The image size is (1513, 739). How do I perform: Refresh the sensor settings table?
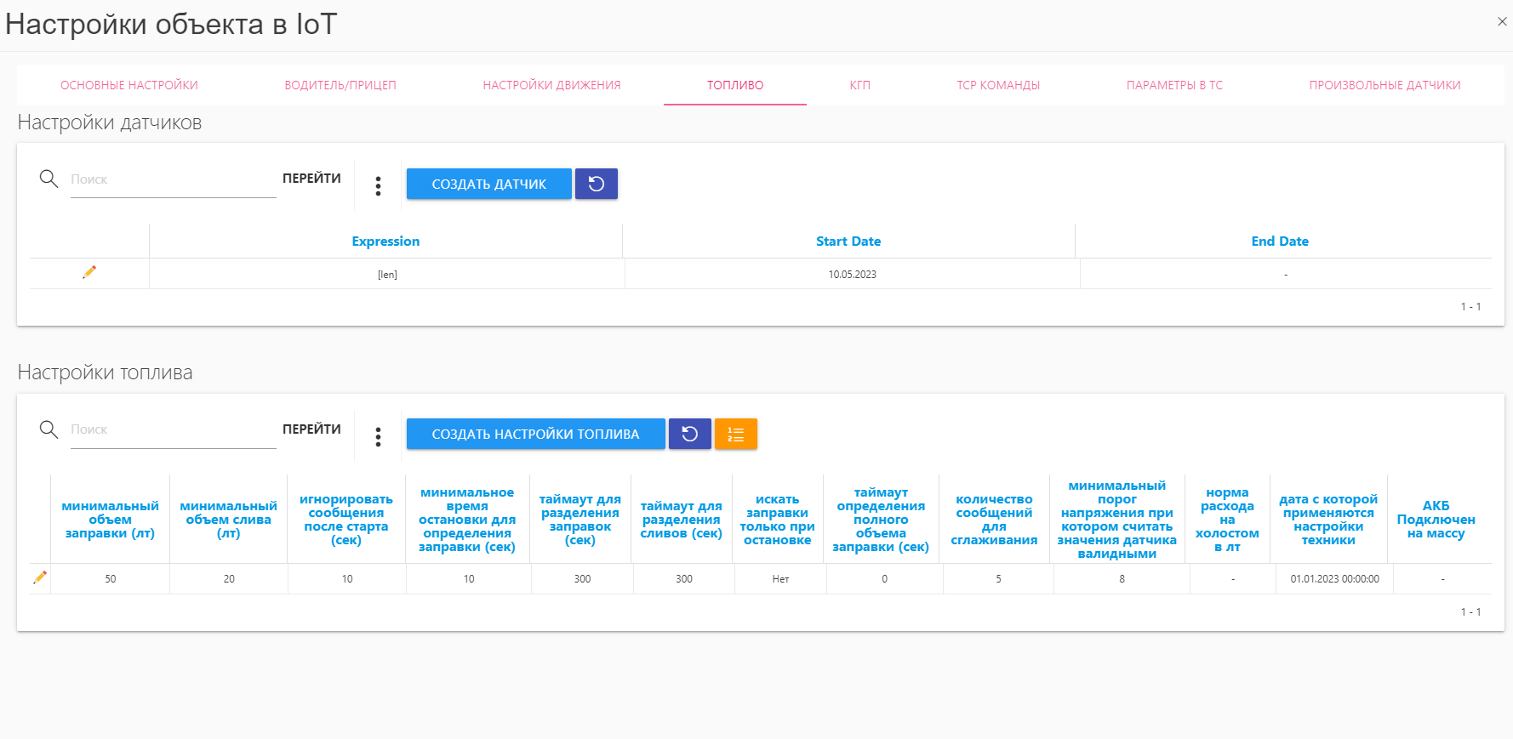click(596, 184)
